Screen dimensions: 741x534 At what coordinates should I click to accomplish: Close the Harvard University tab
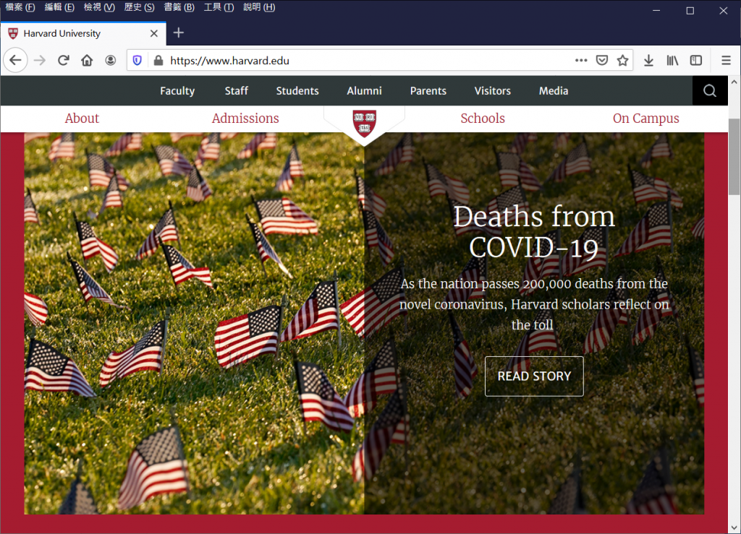pyautogui.click(x=153, y=33)
